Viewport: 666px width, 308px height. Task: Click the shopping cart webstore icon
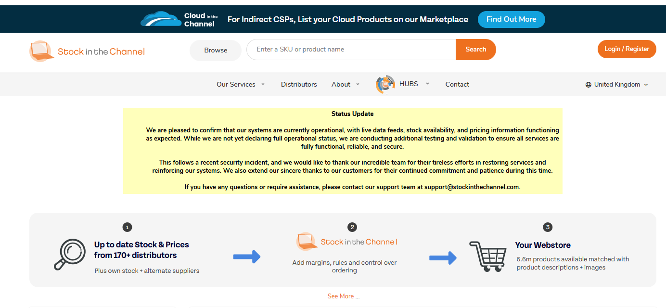coord(488,257)
